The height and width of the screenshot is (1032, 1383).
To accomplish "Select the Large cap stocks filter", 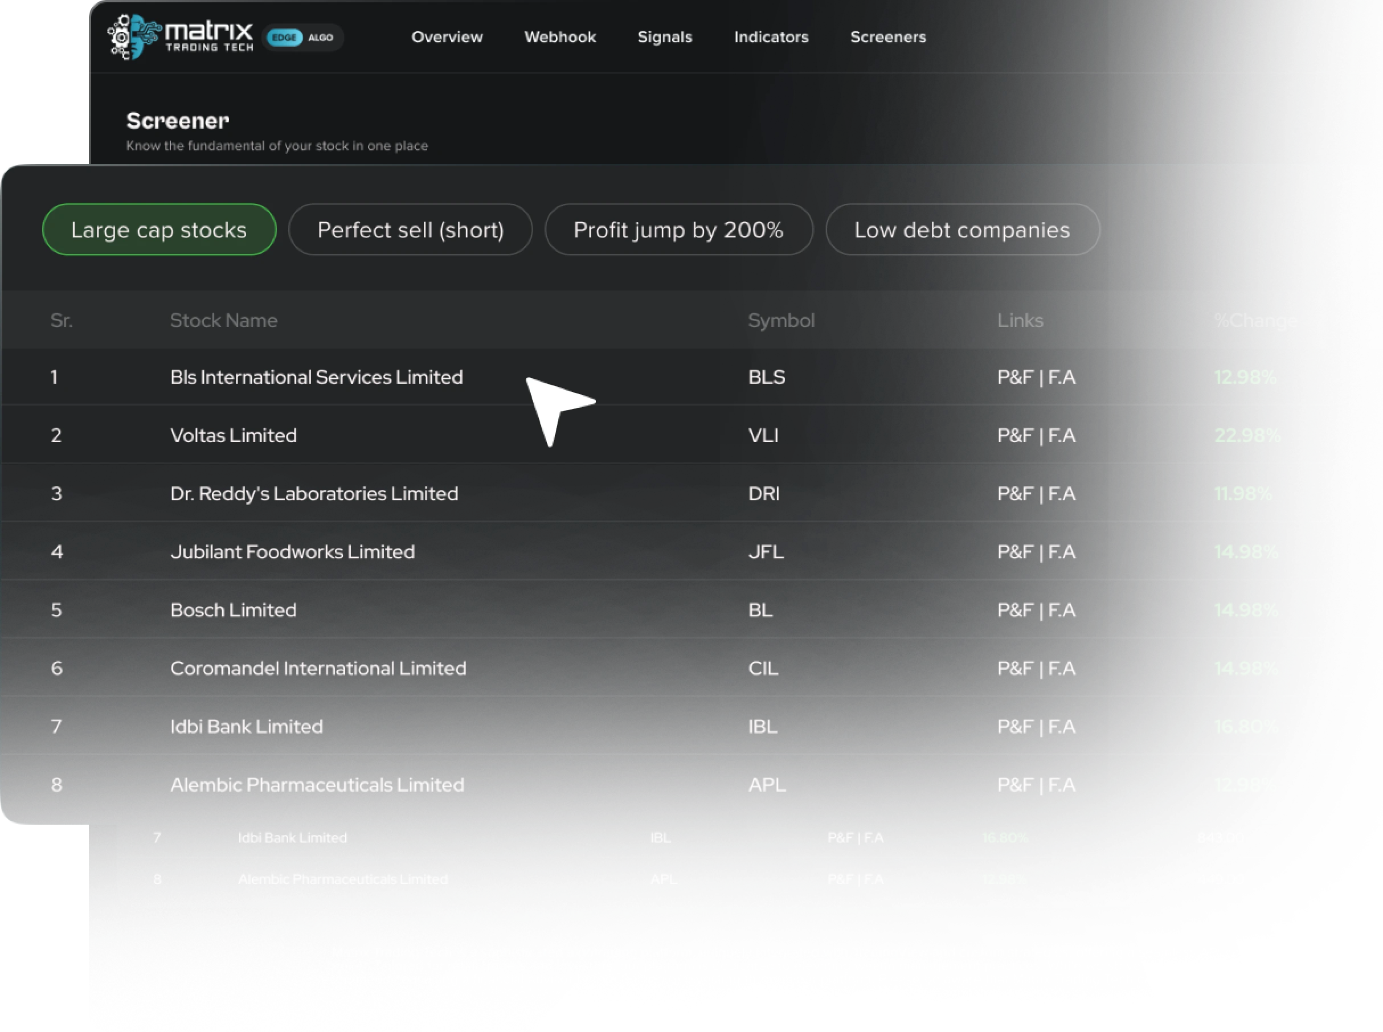I will [158, 230].
